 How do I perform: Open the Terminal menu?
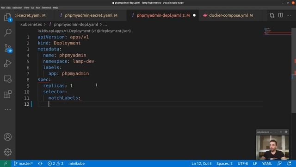[x=46, y=8]
